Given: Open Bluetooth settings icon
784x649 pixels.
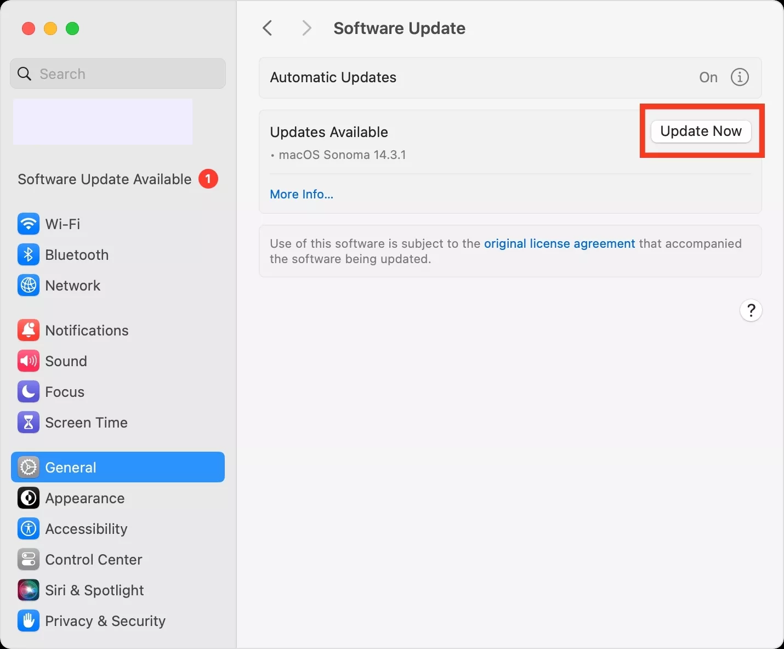Looking at the screenshot, I should (x=28, y=255).
